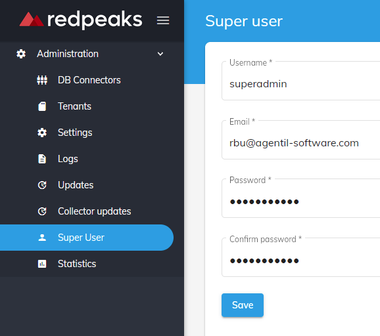Image resolution: width=380 pixels, height=336 pixels.
Task: Click the Logs document icon
Action: [x=42, y=159]
